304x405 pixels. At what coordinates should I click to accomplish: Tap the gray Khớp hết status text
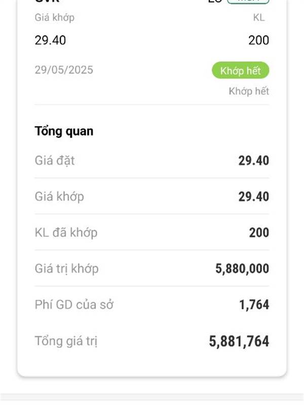[x=249, y=91]
